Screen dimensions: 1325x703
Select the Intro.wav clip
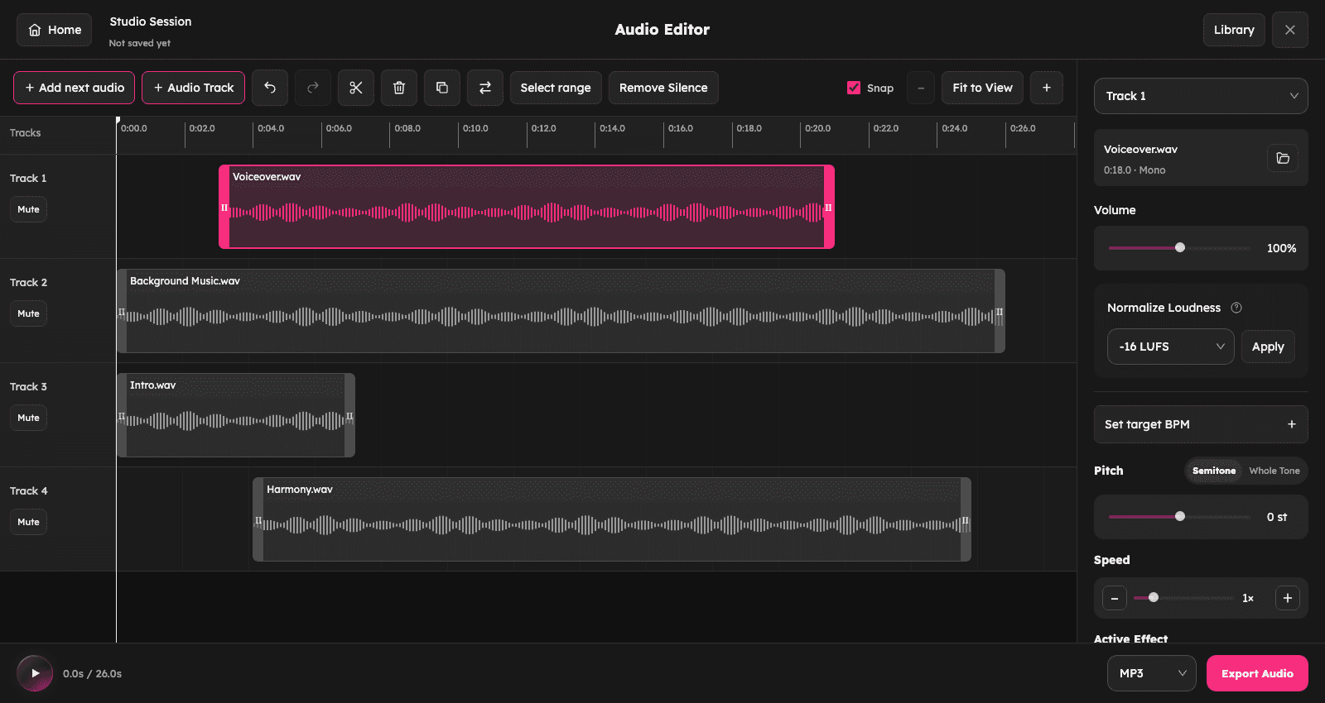(236, 415)
